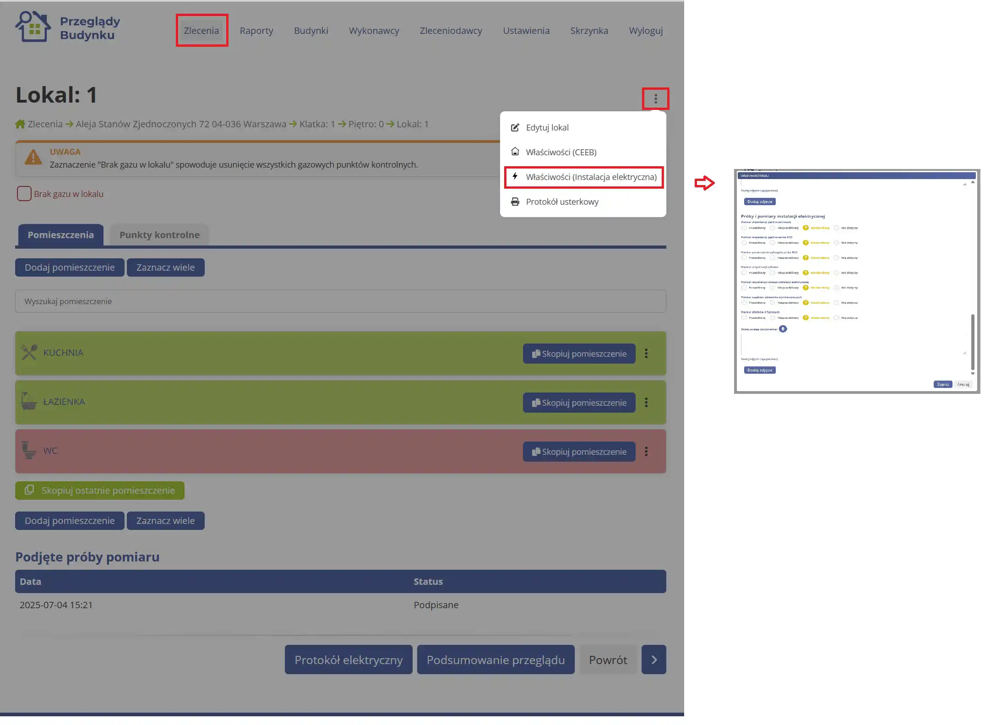Click the lightning bolt icon in the dropdown menu
Screen dimensions: 996x725
point(515,176)
